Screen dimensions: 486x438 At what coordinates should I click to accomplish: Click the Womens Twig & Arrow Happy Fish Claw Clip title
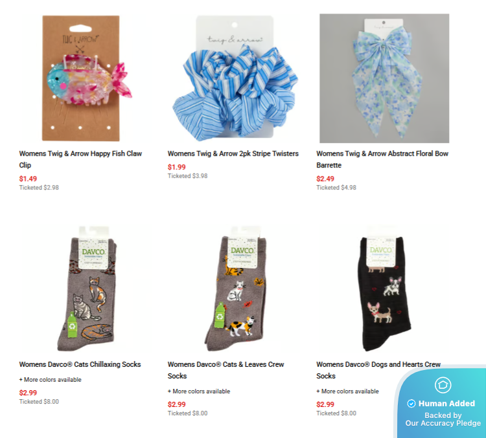(80, 159)
